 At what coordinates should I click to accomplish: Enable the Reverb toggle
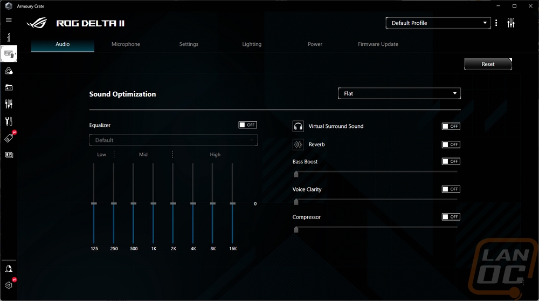click(451, 145)
